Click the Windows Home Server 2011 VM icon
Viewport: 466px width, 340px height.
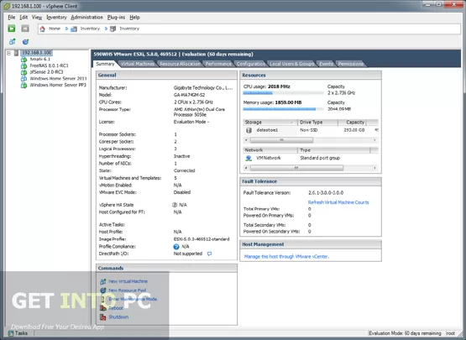[x=24, y=78]
